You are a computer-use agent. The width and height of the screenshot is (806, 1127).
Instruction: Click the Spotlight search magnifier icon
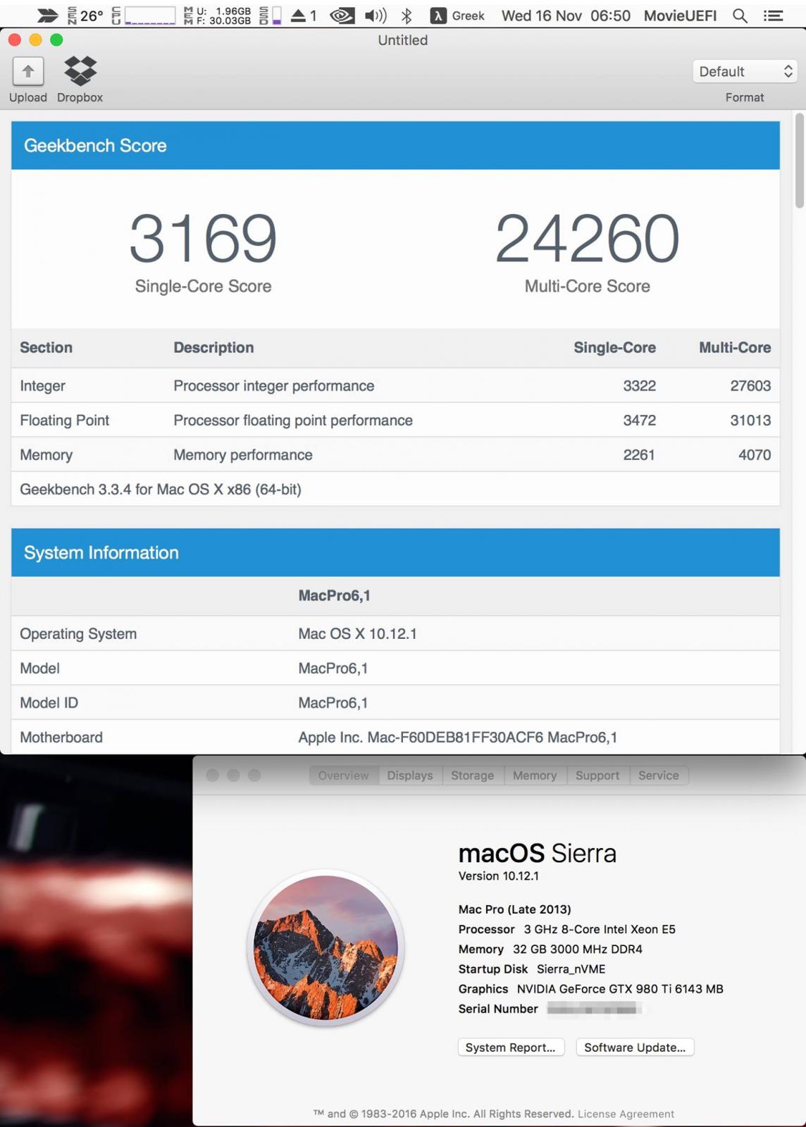click(x=740, y=15)
